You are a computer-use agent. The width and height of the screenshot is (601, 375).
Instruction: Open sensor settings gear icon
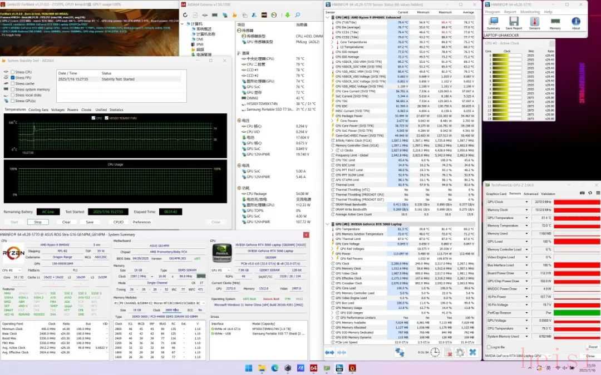(460, 352)
